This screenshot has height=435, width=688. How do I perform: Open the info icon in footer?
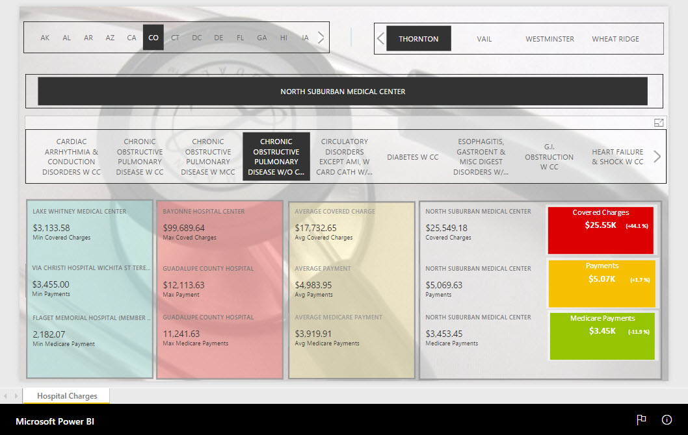[x=667, y=419]
